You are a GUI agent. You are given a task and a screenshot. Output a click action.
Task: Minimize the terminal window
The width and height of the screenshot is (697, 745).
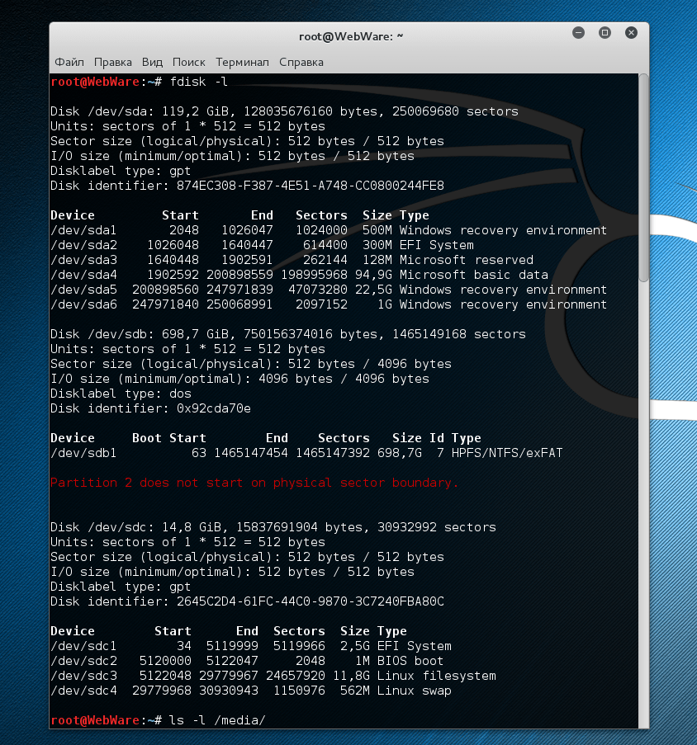coord(579,33)
